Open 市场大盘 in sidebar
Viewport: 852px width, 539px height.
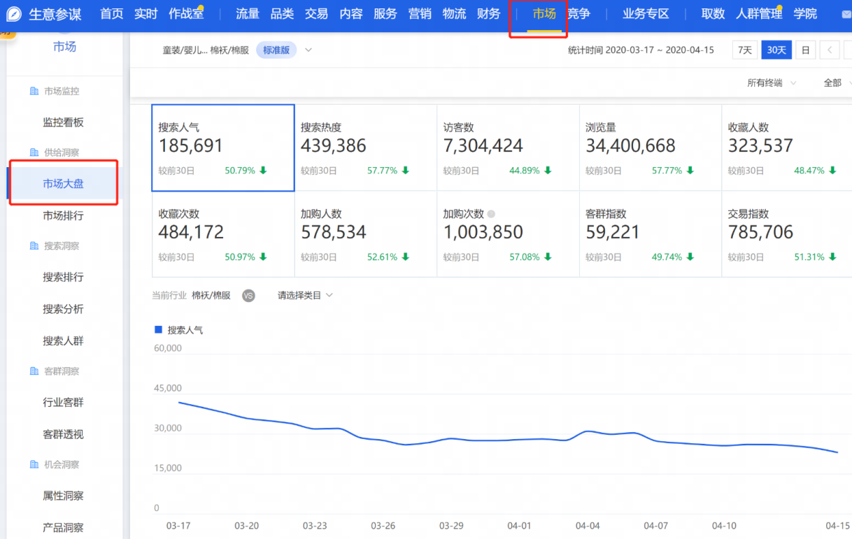pyautogui.click(x=63, y=184)
